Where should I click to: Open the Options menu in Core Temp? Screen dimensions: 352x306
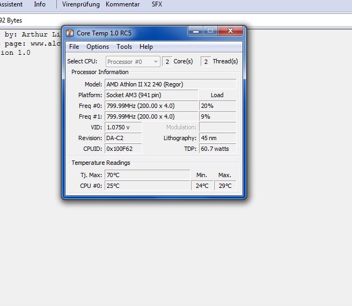click(x=98, y=47)
